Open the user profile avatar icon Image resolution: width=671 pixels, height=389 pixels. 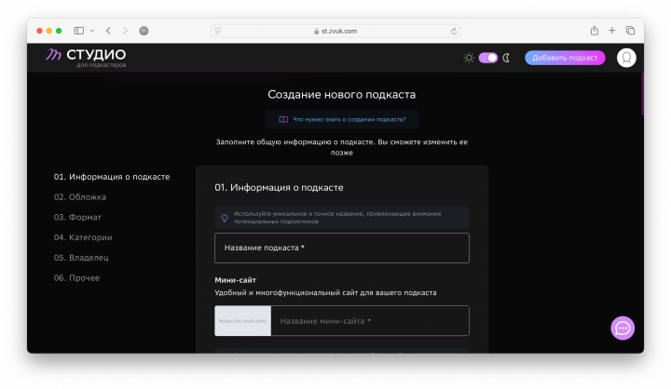626,58
